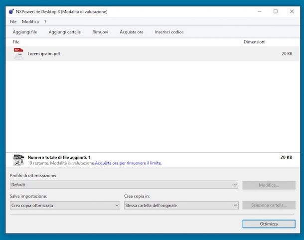Sort by the Dimensioni column header
304x240 pixels.
[x=271, y=42]
